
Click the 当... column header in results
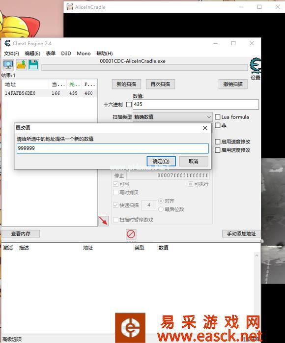point(58,85)
